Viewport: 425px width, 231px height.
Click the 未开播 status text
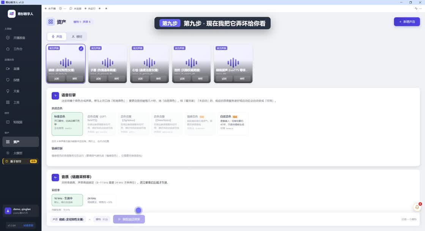tap(52, 8)
